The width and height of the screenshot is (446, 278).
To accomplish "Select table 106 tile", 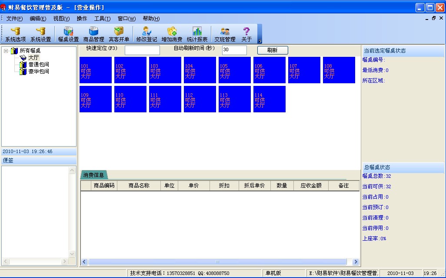I will pos(270,70).
